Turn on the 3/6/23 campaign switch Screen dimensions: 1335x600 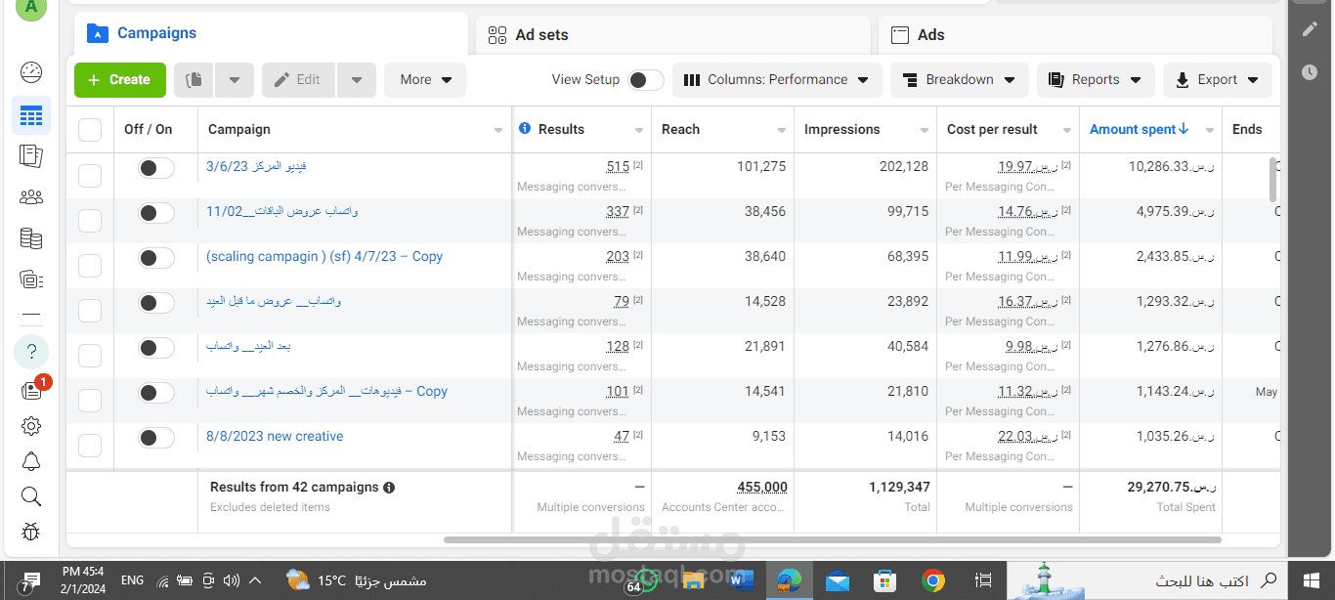coord(156,168)
